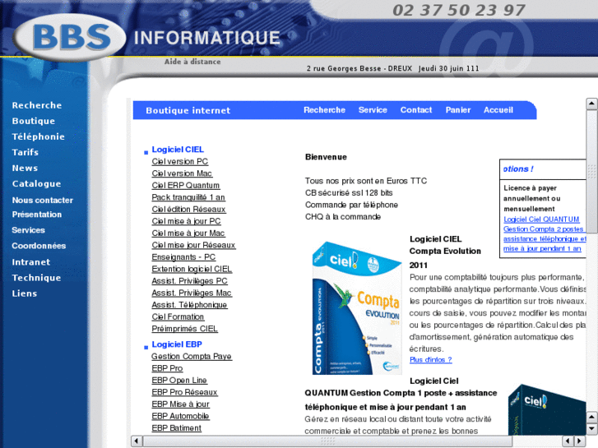Open EBP Open Line link
Image resolution: width=598 pixels, height=448 pixels.
(x=179, y=380)
